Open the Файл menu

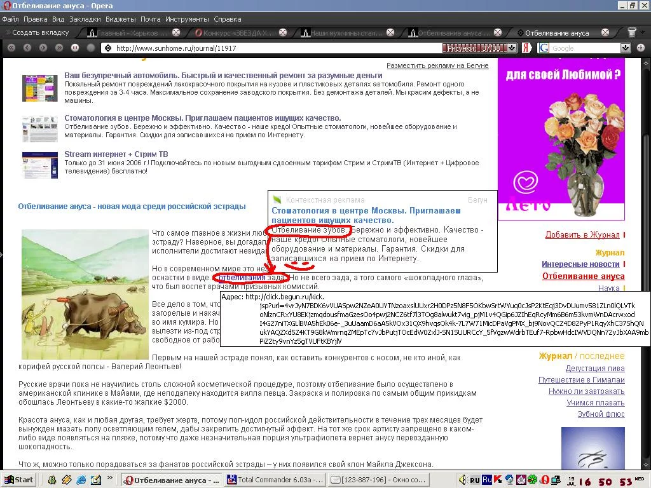coord(10,19)
